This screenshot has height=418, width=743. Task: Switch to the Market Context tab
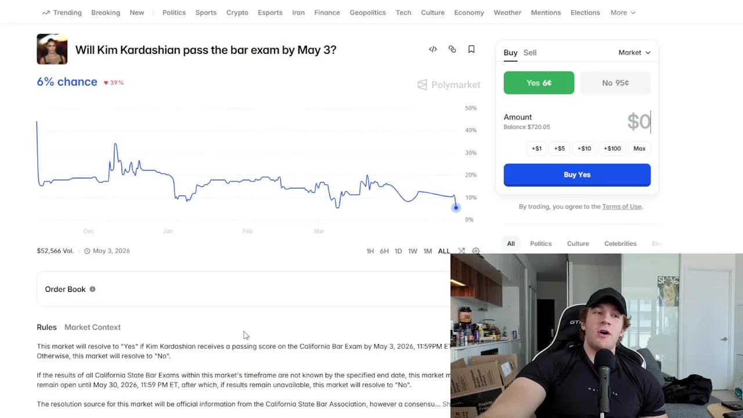[92, 327]
